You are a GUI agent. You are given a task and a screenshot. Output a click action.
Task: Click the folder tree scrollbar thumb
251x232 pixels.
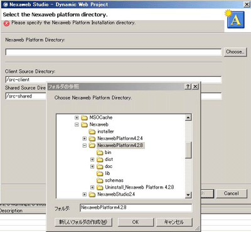pos(188,150)
